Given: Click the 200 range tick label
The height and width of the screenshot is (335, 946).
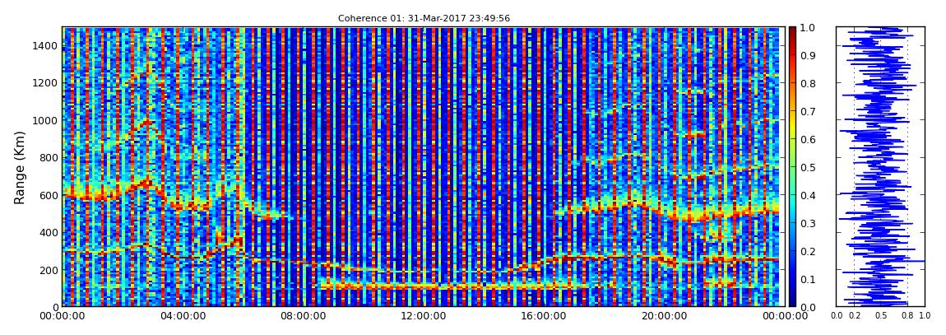Looking at the screenshot, I should 48,270.
